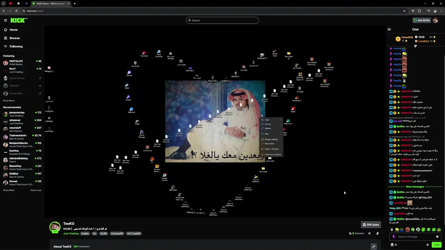This screenshot has width=445, height=250.
Task: Jump to New messages in chat
Action: pos(415,187)
